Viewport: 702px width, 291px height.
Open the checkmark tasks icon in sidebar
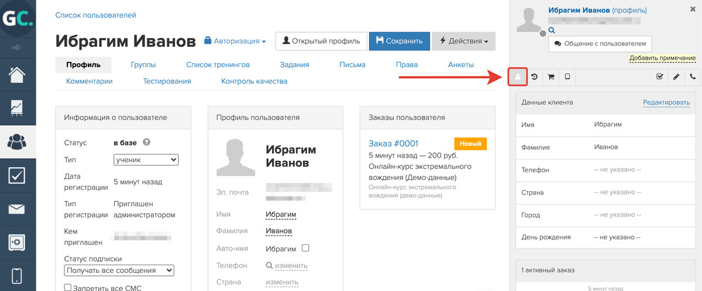pos(18,175)
